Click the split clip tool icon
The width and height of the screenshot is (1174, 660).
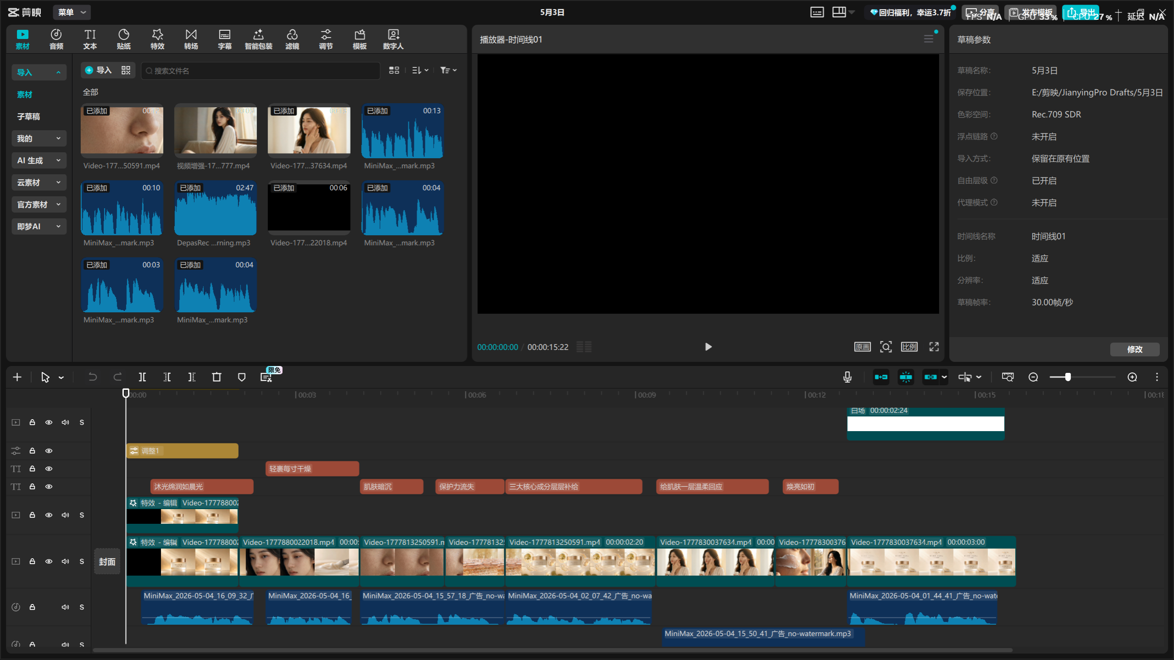point(143,377)
